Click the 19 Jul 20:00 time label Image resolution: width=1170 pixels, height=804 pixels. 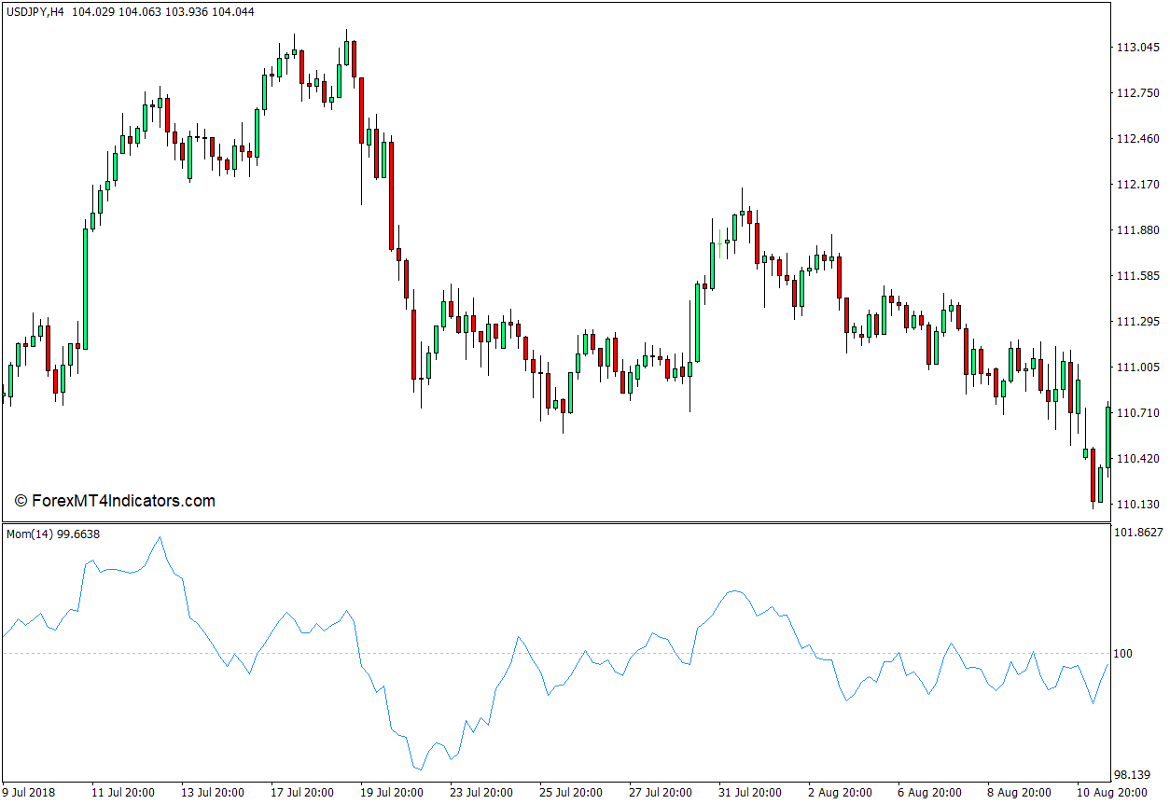pyautogui.click(x=391, y=793)
